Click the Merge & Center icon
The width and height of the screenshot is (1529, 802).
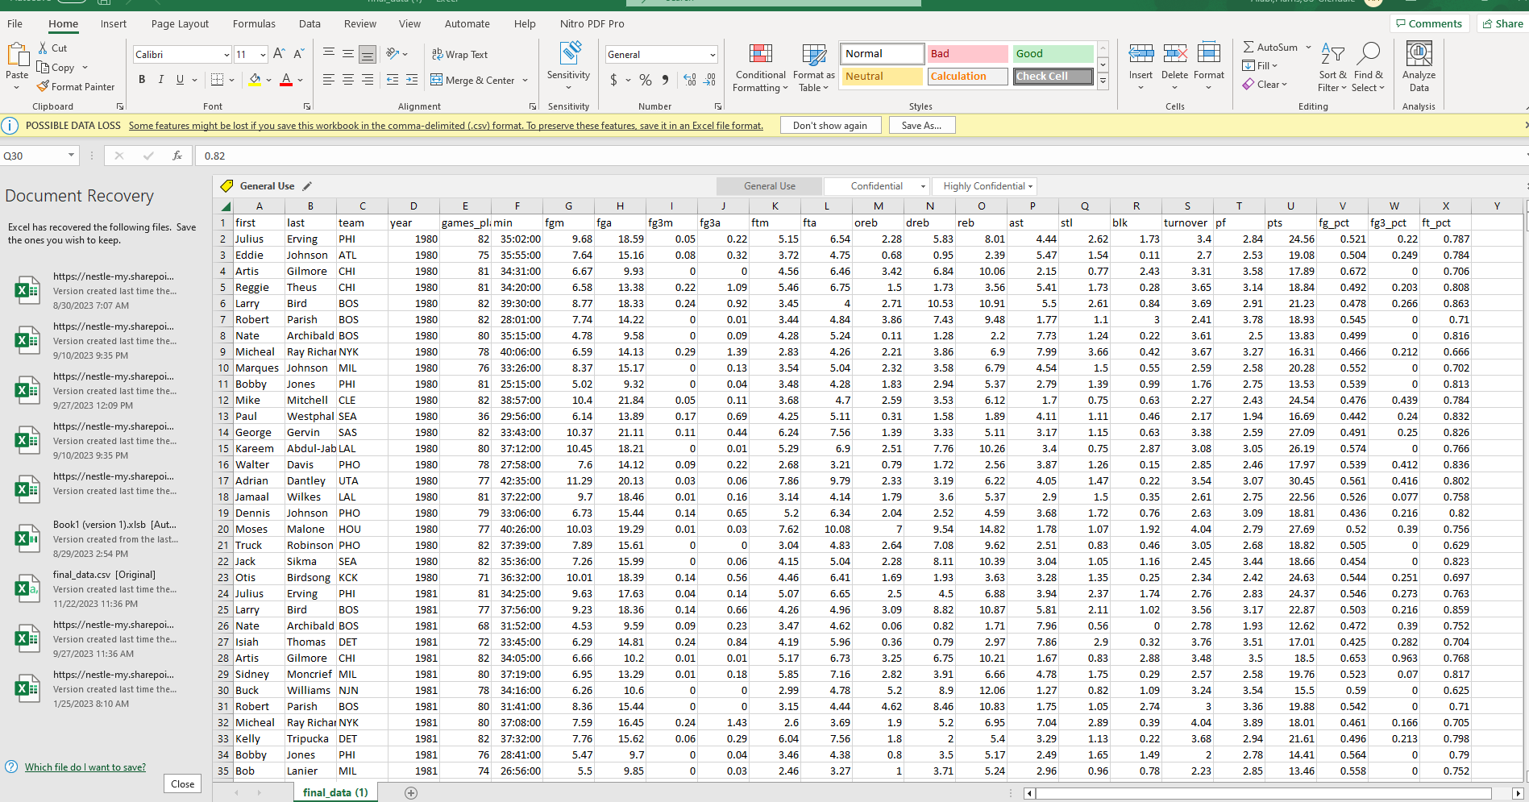[437, 80]
